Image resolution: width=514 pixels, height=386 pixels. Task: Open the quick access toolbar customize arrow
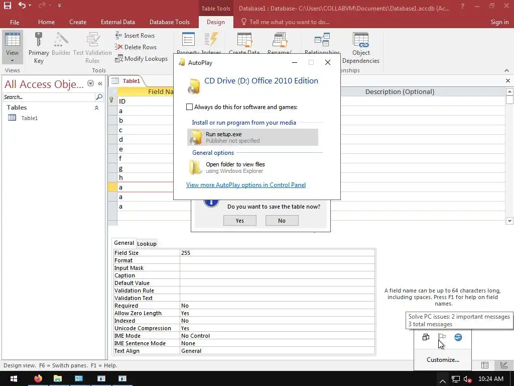(x=59, y=6)
